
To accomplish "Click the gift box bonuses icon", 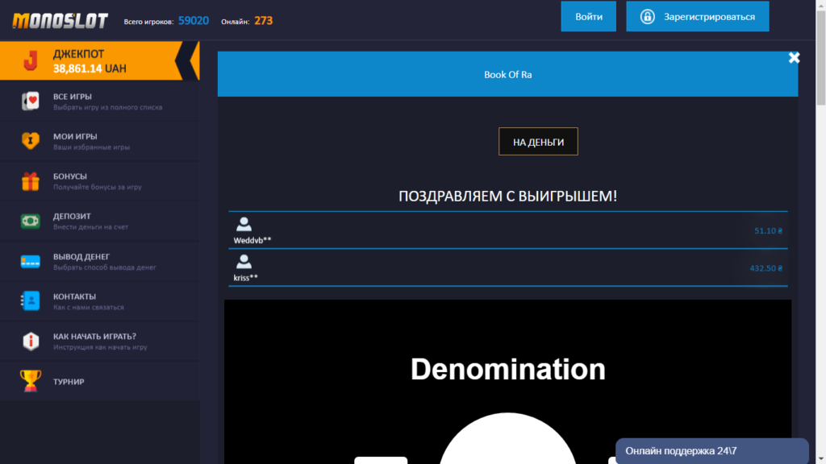I will (31, 181).
